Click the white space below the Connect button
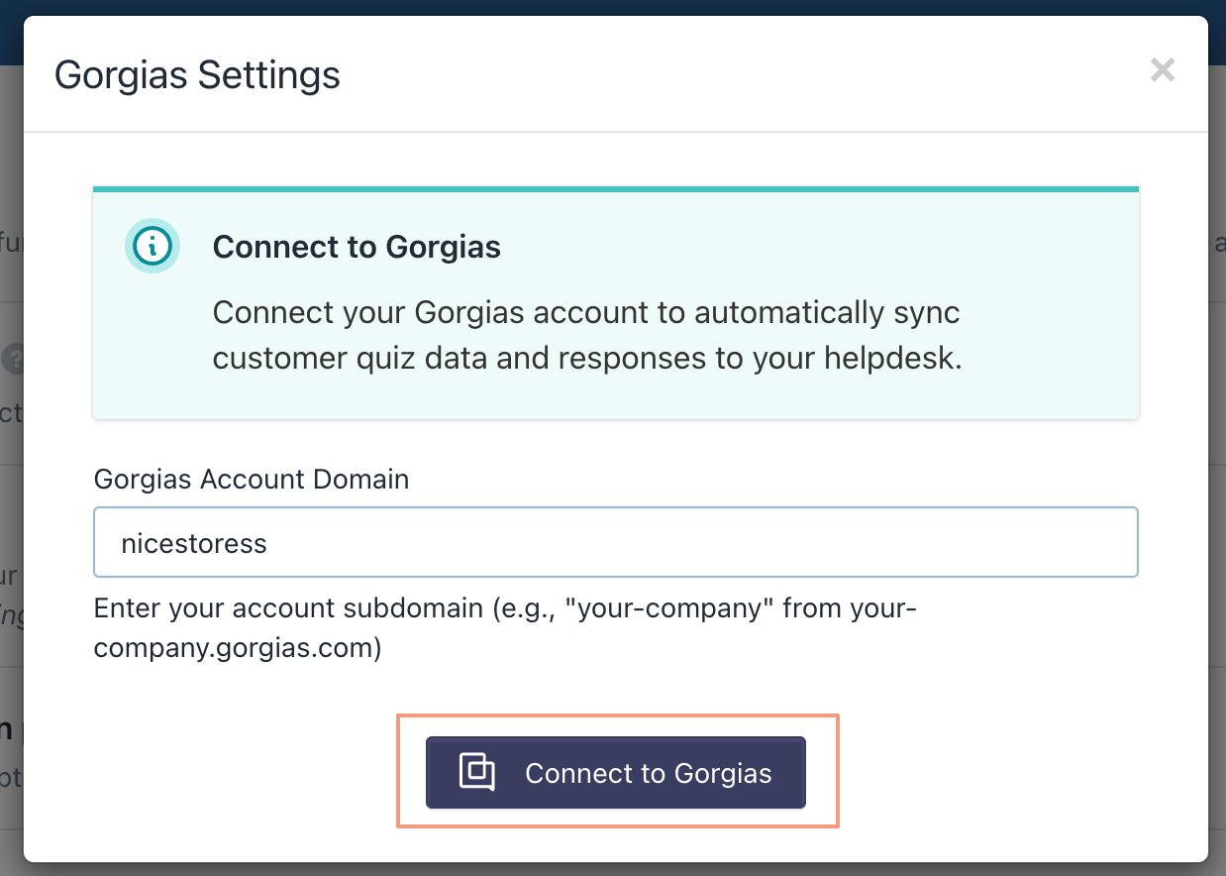This screenshot has height=876, width=1226. (x=614, y=842)
